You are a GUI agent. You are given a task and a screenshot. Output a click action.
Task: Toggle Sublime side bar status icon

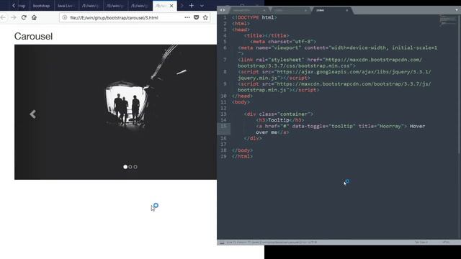222,242
